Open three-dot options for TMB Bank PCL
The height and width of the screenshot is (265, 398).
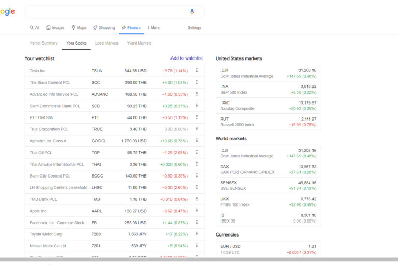point(197,199)
